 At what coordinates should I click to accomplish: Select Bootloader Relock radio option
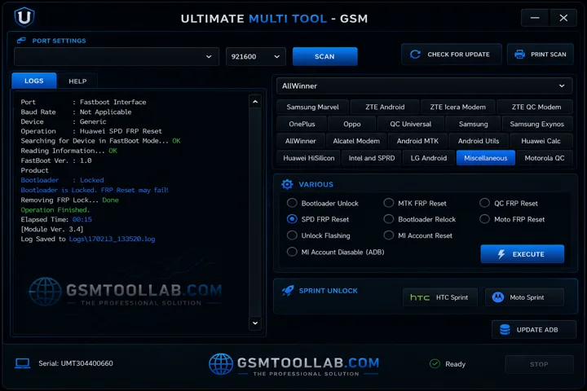coord(389,219)
